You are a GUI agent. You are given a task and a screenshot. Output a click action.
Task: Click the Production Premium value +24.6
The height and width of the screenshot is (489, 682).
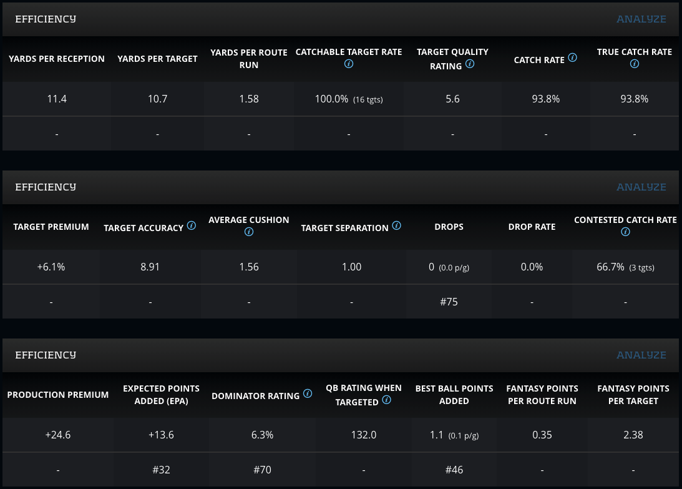(x=57, y=435)
